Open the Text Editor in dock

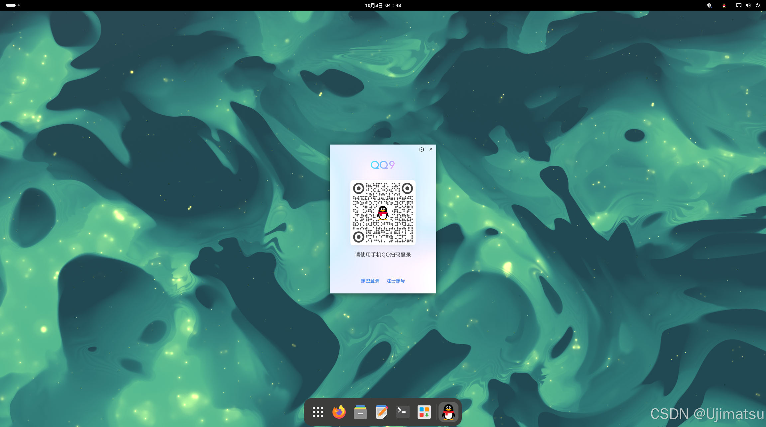pyautogui.click(x=381, y=412)
